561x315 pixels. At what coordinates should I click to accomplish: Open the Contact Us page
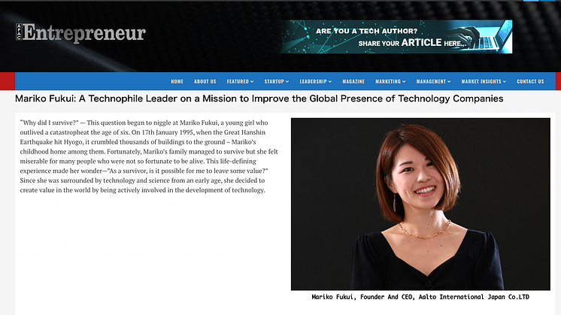[530, 81]
